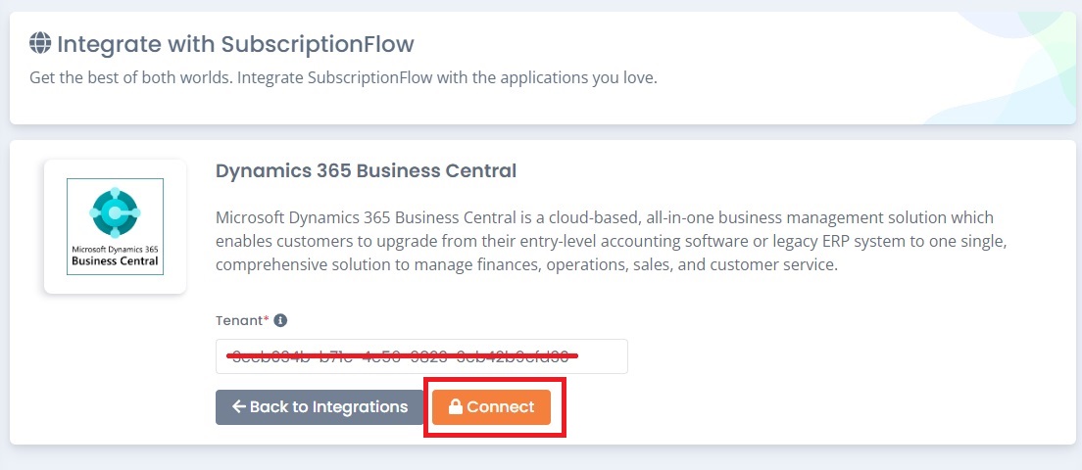Click the teal Dynamics 365 emblem
1082x470 pixels.
point(116,212)
